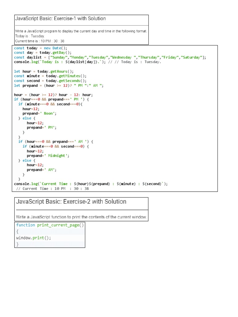
Task: Click the 'hour - 12: hour' assignment line
Action: tap(53, 95)
